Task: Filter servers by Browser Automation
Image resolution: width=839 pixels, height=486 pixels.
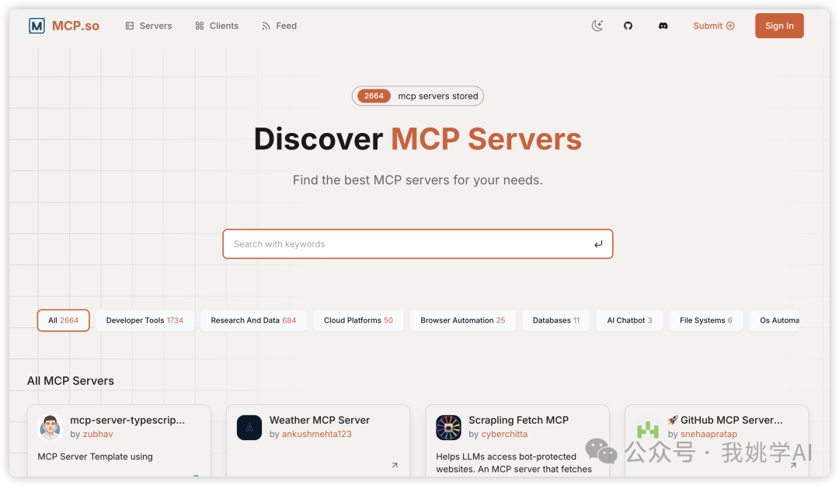Action: click(x=462, y=320)
